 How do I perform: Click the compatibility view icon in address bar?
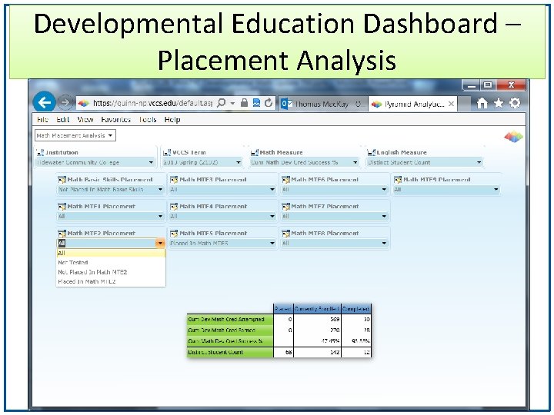point(256,103)
